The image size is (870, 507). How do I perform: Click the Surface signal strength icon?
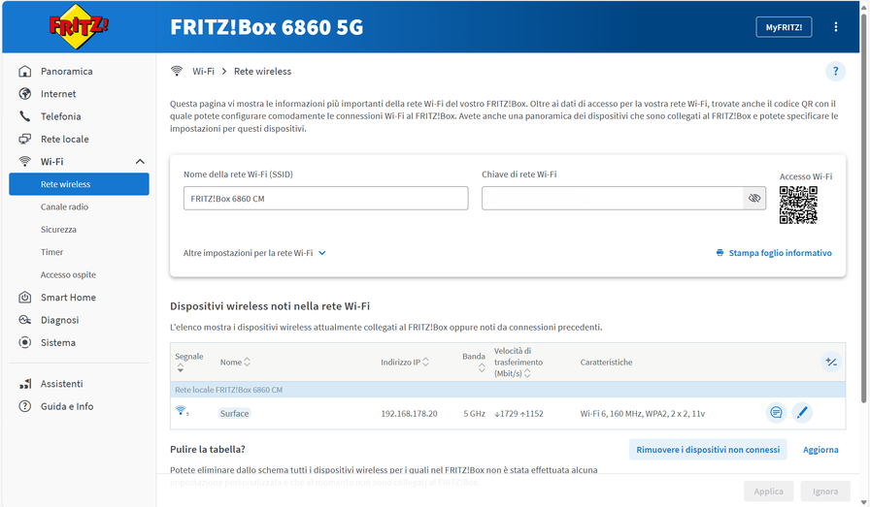182,411
